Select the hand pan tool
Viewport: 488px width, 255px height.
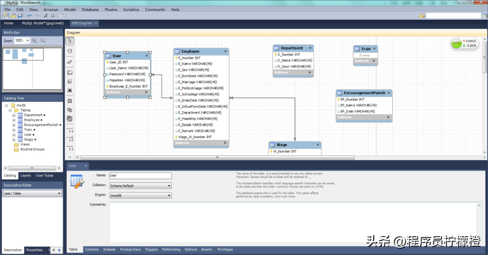click(70, 51)
